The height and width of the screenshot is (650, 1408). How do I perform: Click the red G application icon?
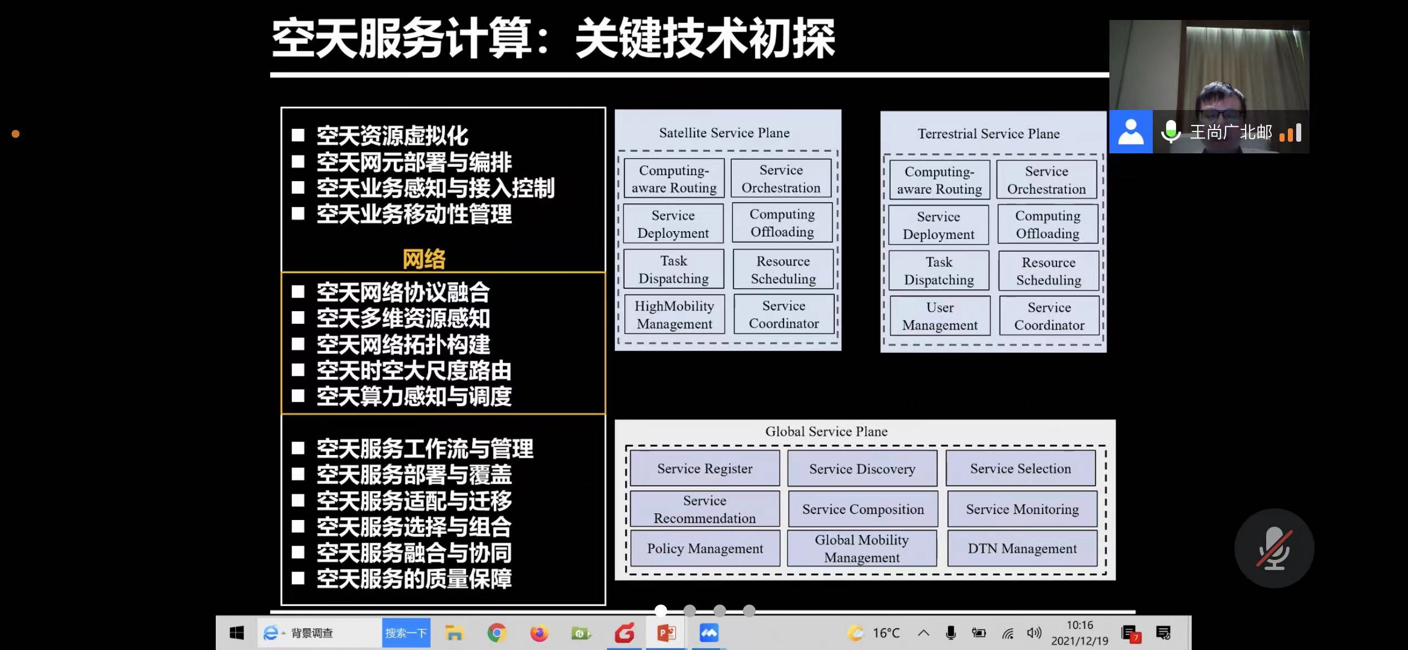click(624, 633)
